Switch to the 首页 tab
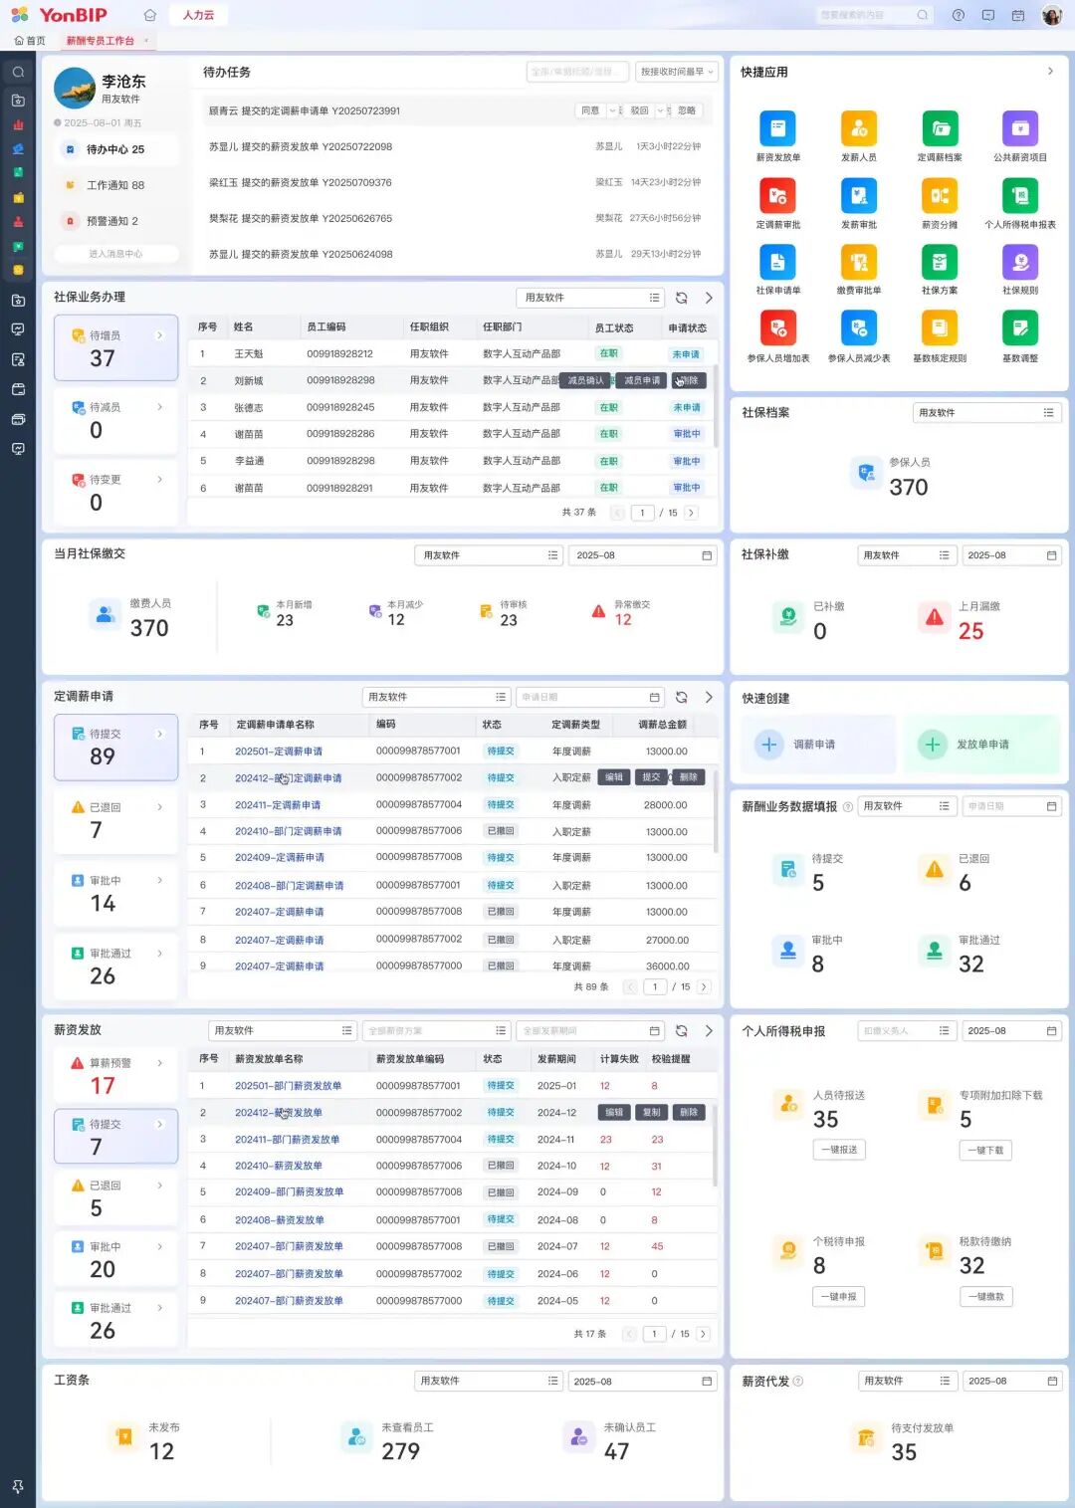Image resolution: width=1075 pixels, height=1508 pixels. pyautogui.click(x=30, y=41)
